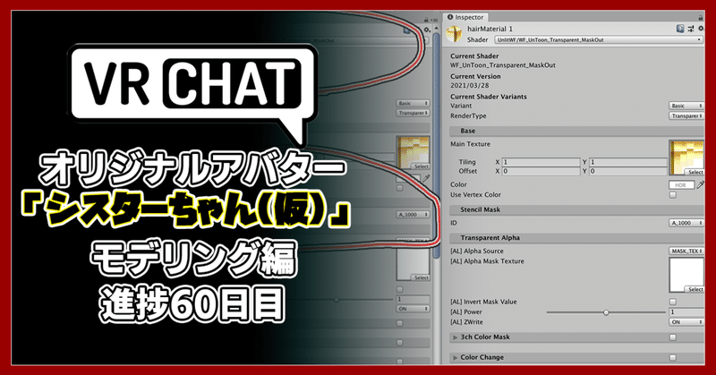Click the hairMaterial 1 name text
The image size is (716, 375).
490,29
